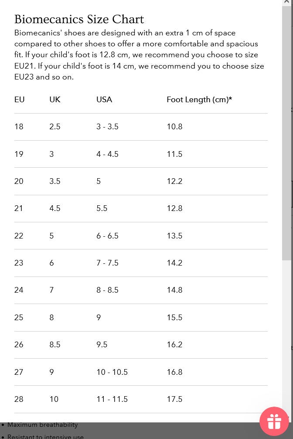Screen dimensions: 293x439
Task: Click the USA column header
Action: click(x=104, y=100)
